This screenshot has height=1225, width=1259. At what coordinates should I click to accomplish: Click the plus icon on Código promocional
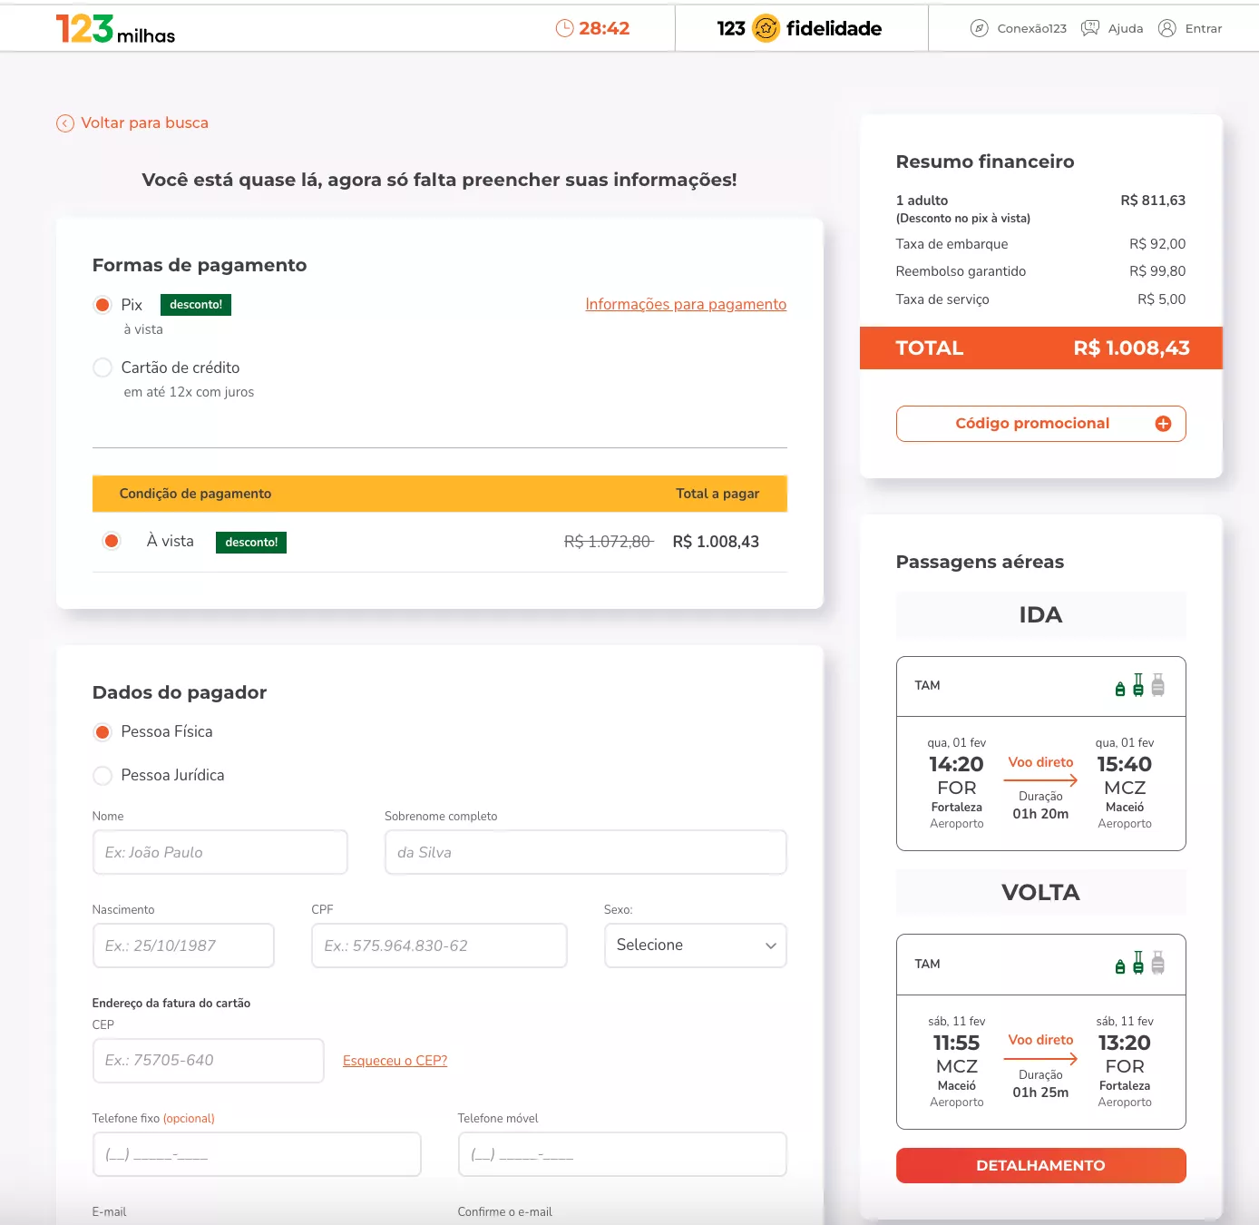click(x=1164, y=424)
